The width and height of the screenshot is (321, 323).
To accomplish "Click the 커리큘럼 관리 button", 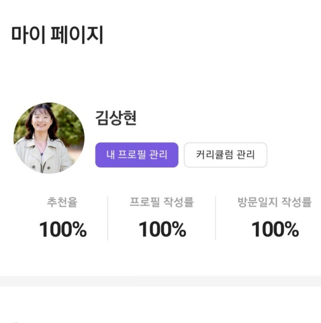I will [225, 155].
